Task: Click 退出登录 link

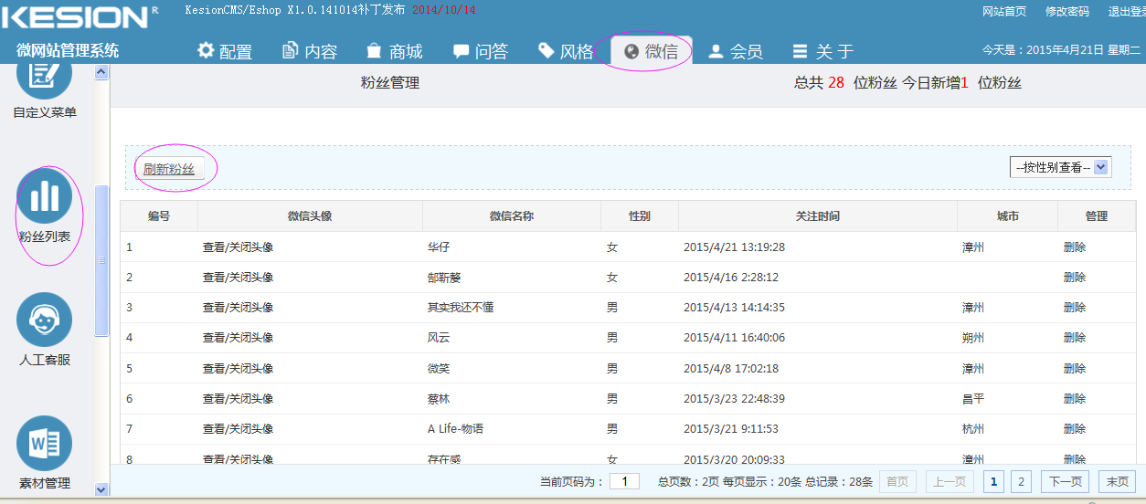Action: click(x=1127, y=12)
